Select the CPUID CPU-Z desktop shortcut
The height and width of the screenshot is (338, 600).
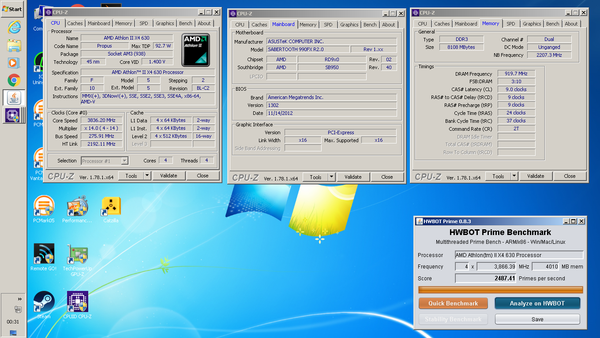pyautogui.click(x=77, y=305)
